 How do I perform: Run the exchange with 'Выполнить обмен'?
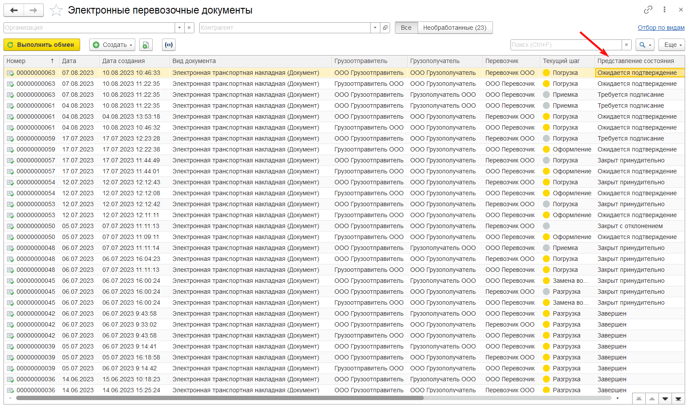click(x=42, y=45)
